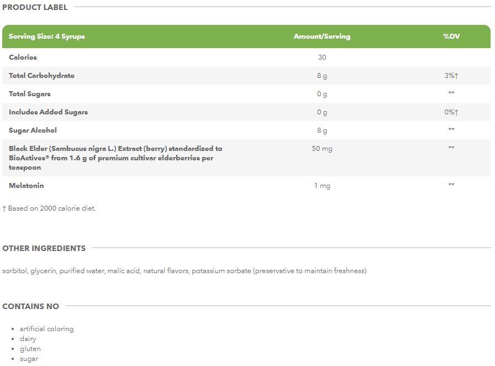Click the PRODUCT LABEL section heading
Viewport: 495px width, 366px height.
(35, 7)
